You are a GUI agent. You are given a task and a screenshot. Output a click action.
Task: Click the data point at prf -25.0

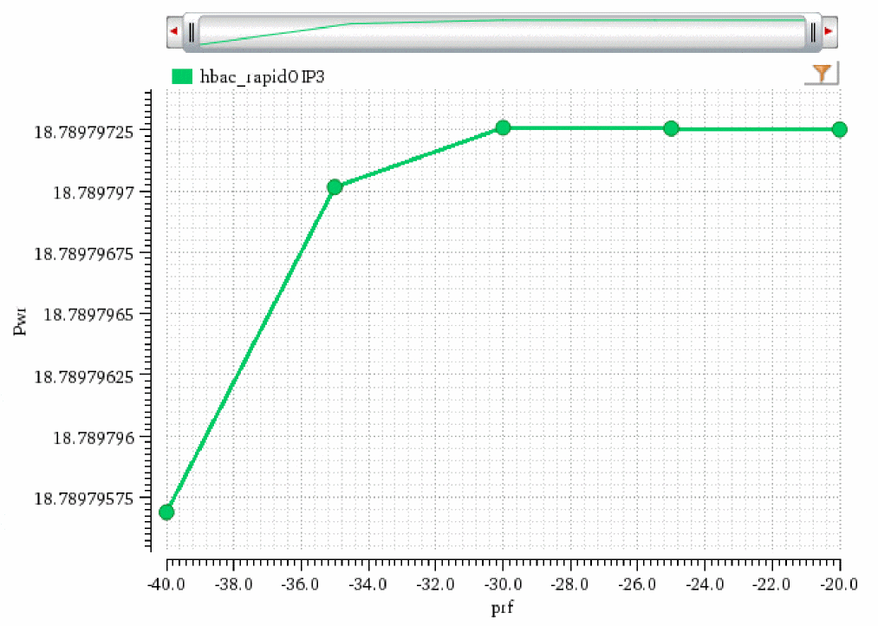pyautogui.click(x=671, y=129)
